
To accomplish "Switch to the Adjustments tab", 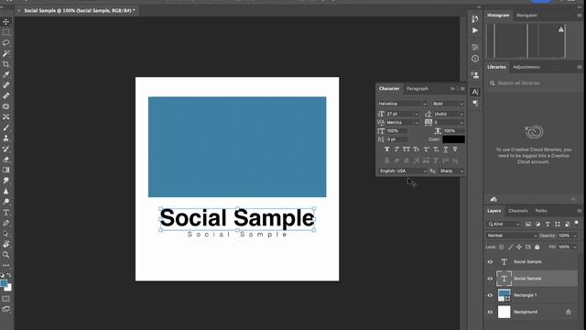I will (526, 67).
